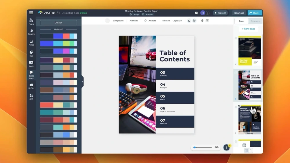This screenshot has height=163, width=290.
Task: Click the undo arrow icon
Action: click(58, 13)
